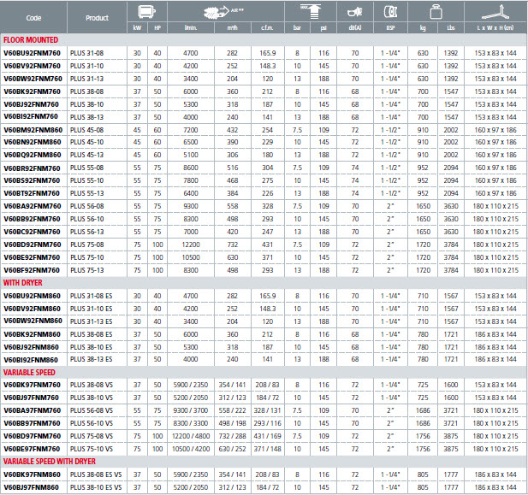Click the 9300 l/min value for PLUS 56-08
Viewport: 528px width, 495px height.
click(191, 206)
